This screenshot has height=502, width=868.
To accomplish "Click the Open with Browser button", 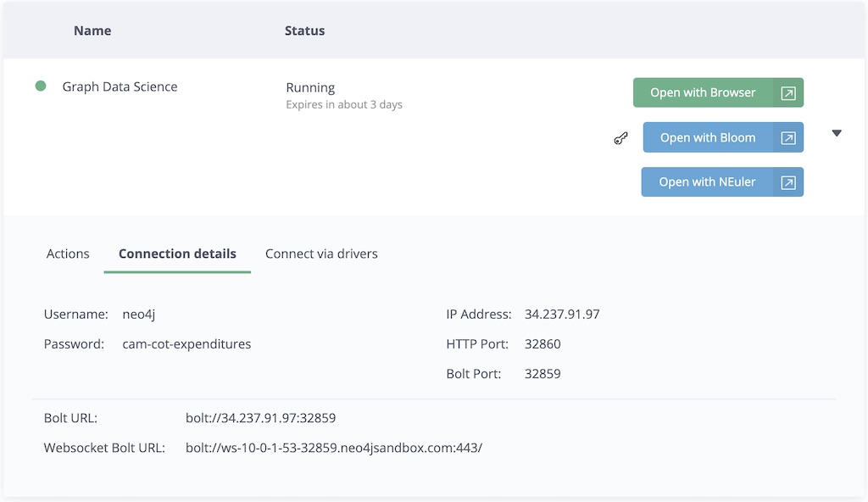I will tap(718, 92).
